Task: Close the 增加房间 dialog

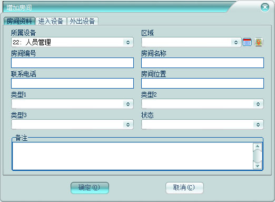Action: (x=265, y=7)
